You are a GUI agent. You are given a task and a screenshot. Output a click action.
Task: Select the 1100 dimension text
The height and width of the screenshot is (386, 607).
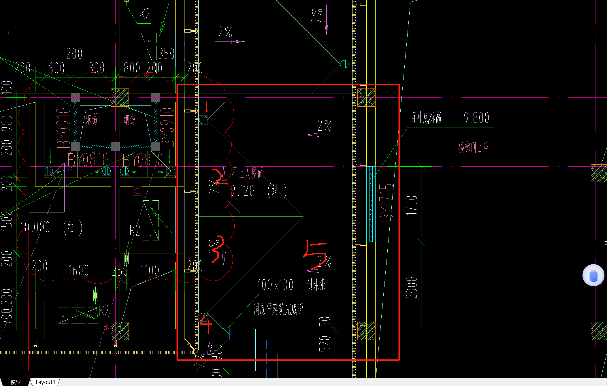150,270
